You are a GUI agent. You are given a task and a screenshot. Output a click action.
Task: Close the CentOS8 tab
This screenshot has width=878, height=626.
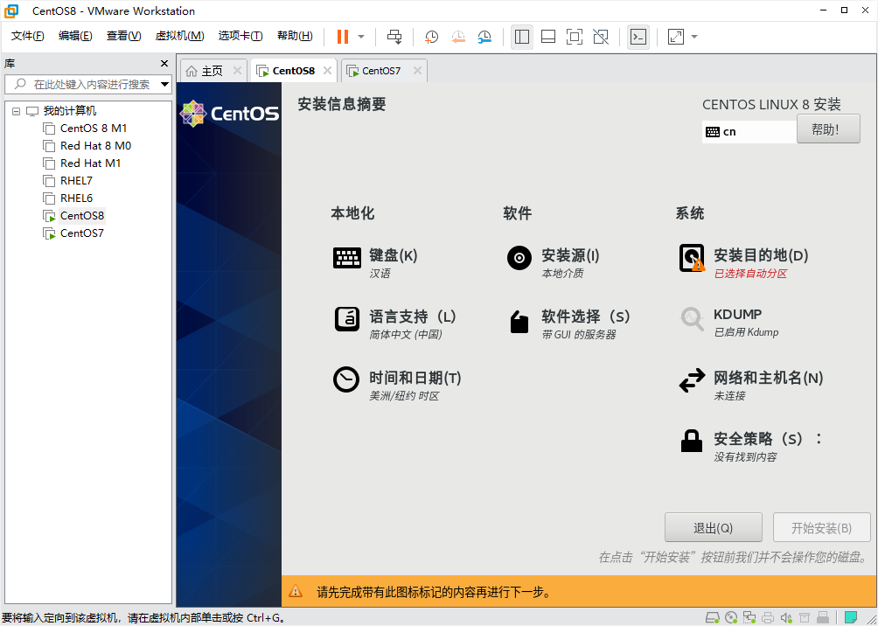coord(328,71)
